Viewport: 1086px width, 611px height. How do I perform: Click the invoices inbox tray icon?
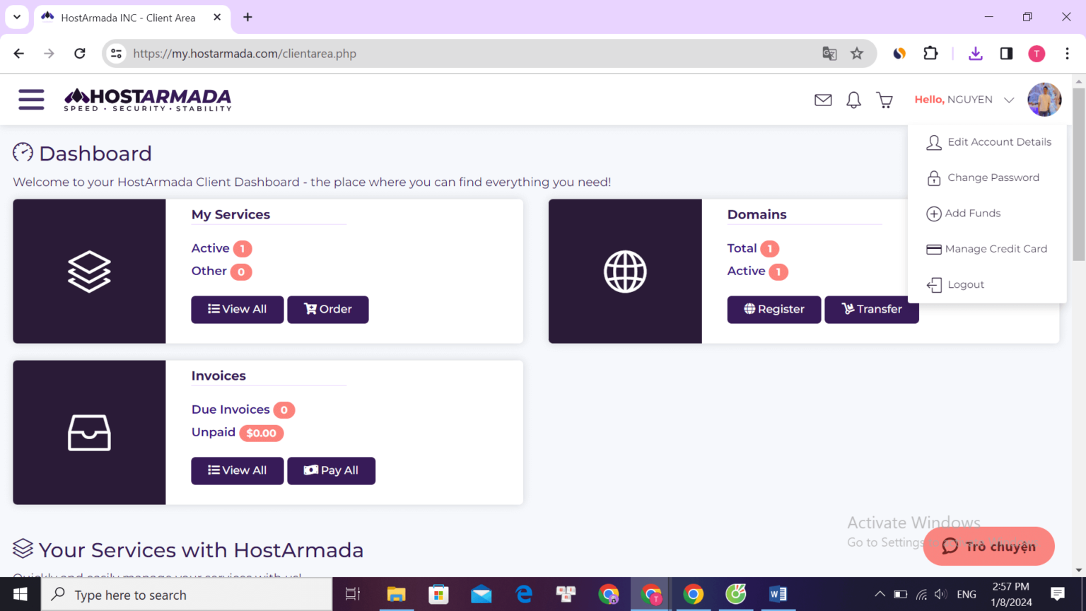[x=89, y=432]
